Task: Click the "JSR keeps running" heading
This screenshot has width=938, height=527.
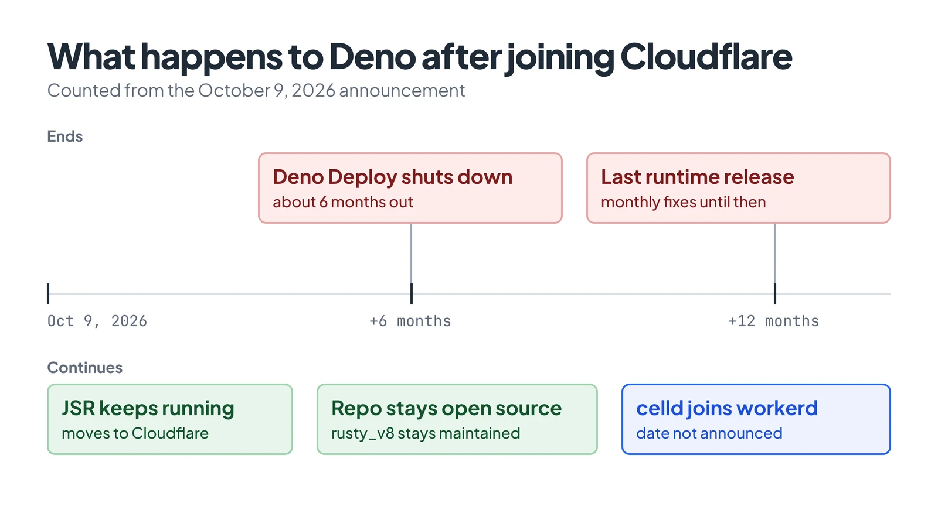Action: pos(148,408)
